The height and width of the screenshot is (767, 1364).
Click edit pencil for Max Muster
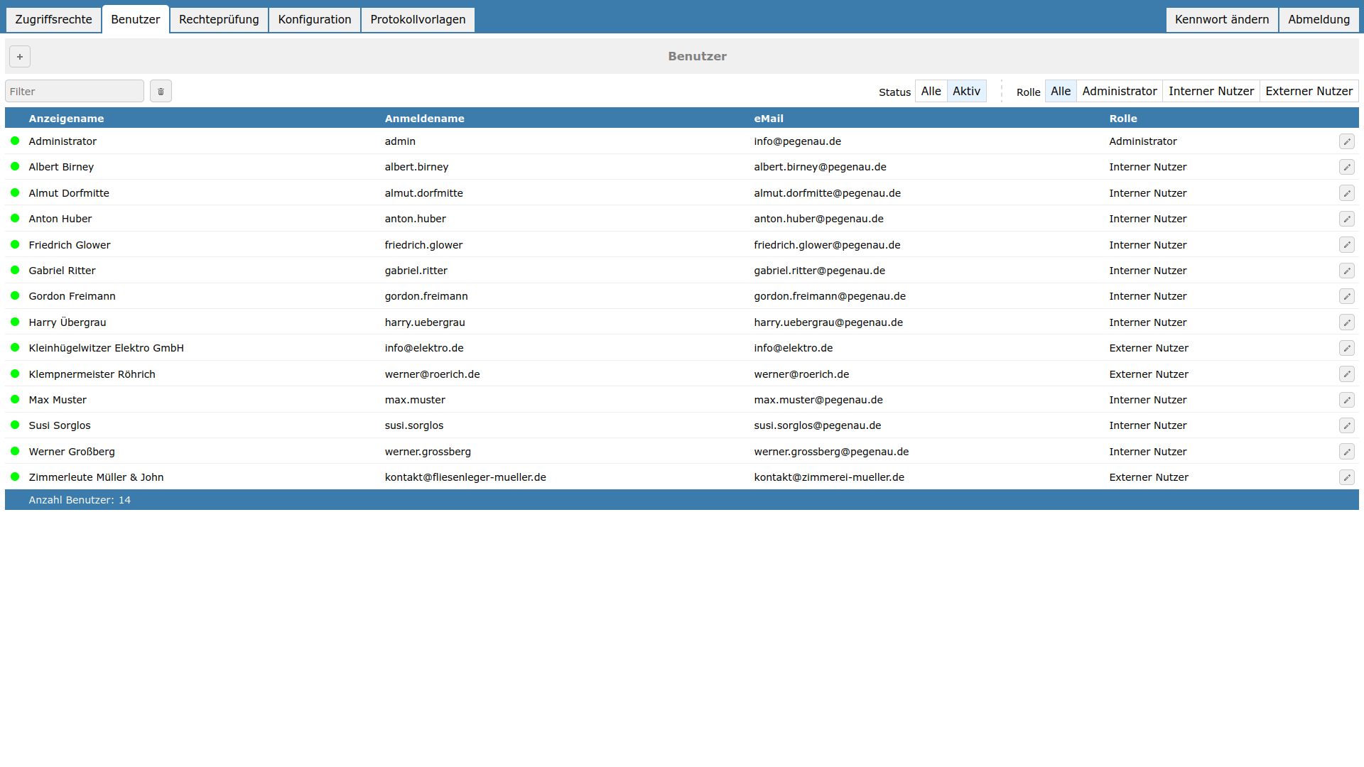click(1346, 400)
